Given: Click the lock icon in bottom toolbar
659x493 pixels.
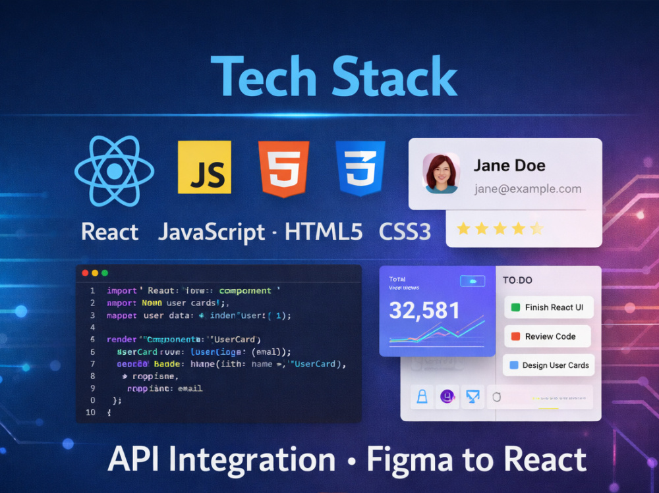Looking at the screenshot, I should point(422,396).
